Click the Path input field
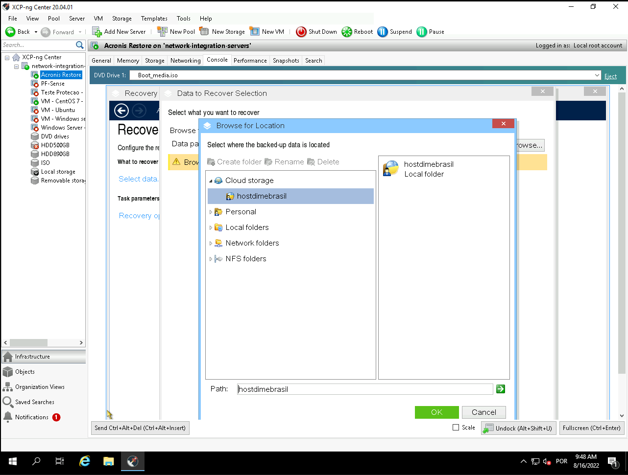This screenshot has width=628, height=475. (x=365, y=389)
